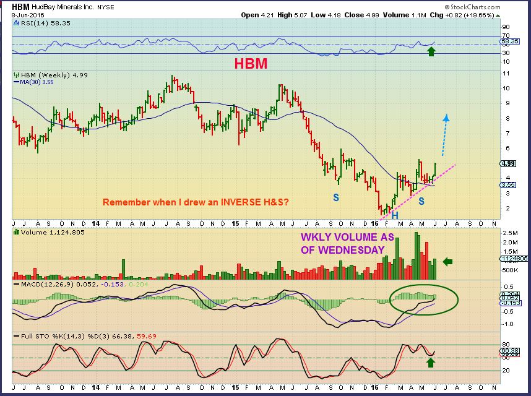The width and height of the screenshot is (531, 396).
Task: Click the High 5.07 value
Action: point(292,15)
